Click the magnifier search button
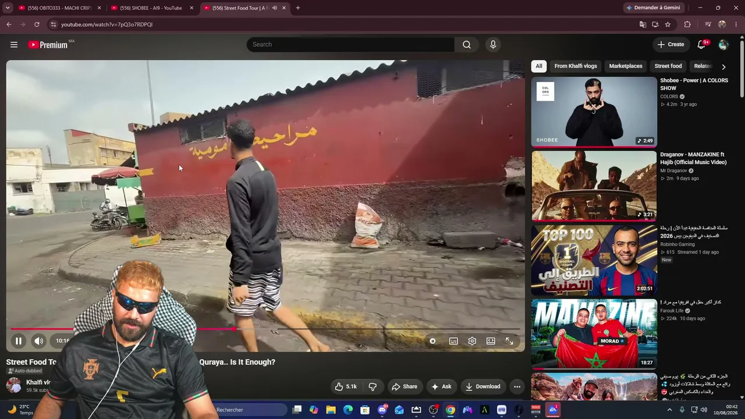The height and width of the screenshot is (419, 745). (467, 45)
